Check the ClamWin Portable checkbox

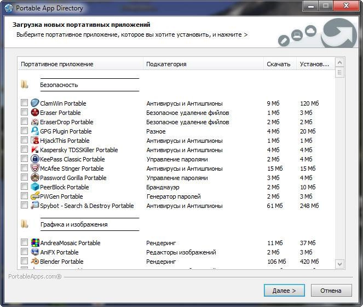pos(24,102)
